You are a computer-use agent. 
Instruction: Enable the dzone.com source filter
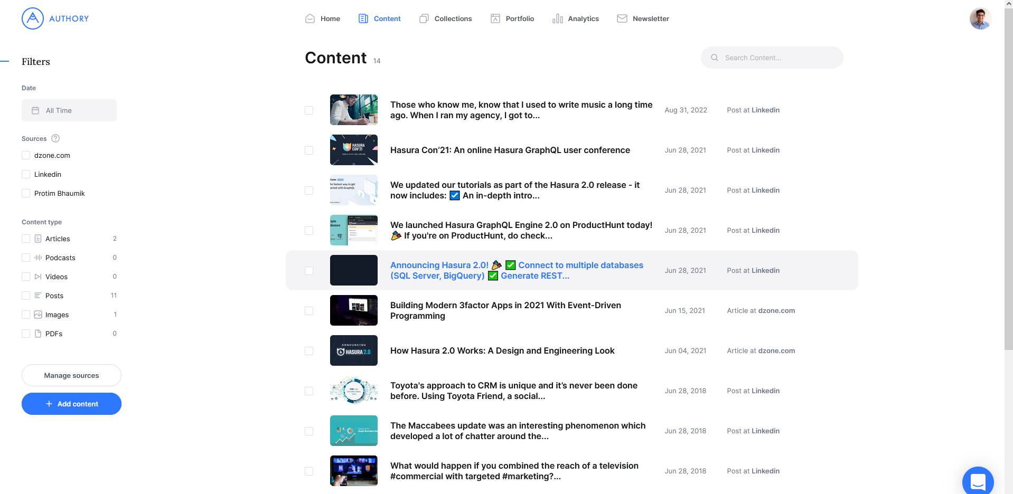click(26, 155)
